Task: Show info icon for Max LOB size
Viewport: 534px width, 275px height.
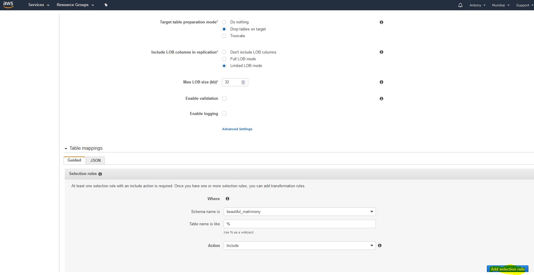Action: pos(381,82)
